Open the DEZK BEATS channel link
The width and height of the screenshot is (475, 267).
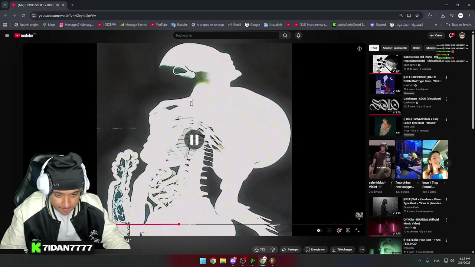410,65
